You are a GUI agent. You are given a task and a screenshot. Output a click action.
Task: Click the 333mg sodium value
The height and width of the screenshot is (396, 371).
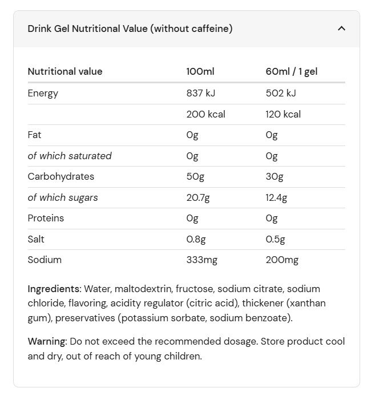click(x=201, y=260)
